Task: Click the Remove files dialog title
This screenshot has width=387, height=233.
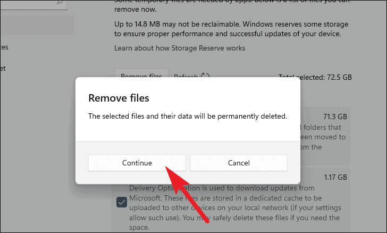Action: 119,98
